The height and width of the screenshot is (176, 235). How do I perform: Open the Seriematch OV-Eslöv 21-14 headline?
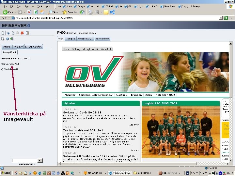pos(82,112)
